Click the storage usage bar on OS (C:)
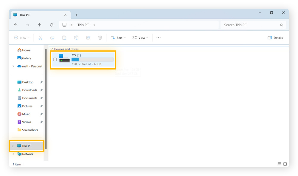298x176 pixels. (92, 60)
